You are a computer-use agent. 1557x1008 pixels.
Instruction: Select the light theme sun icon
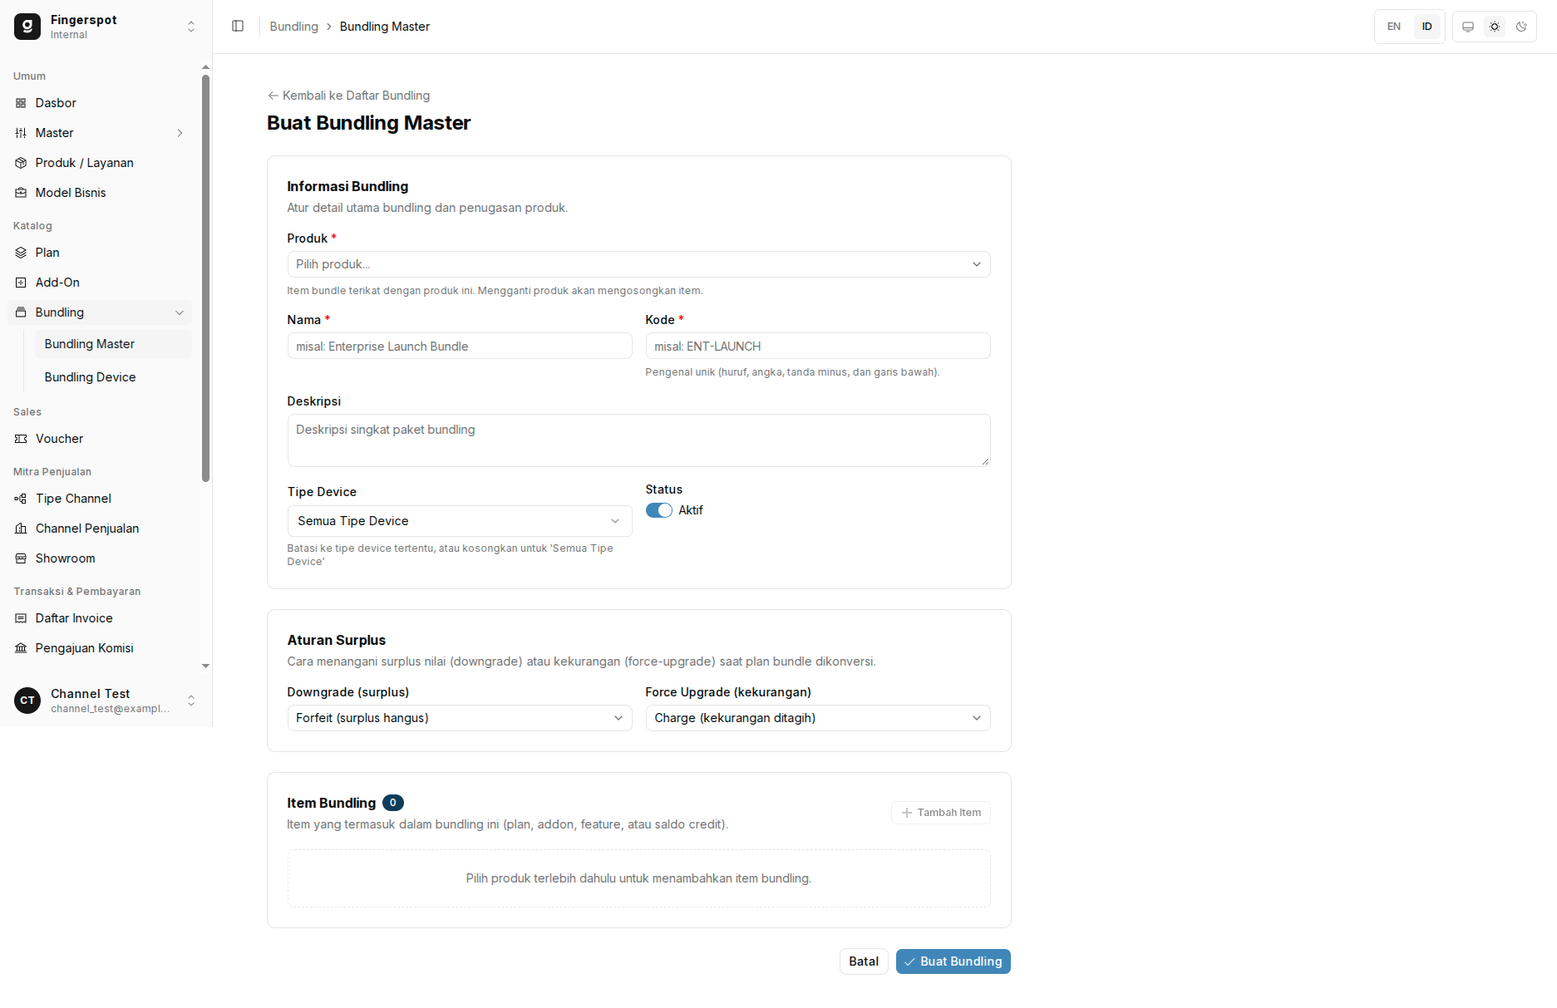(x=1495, y=27)
